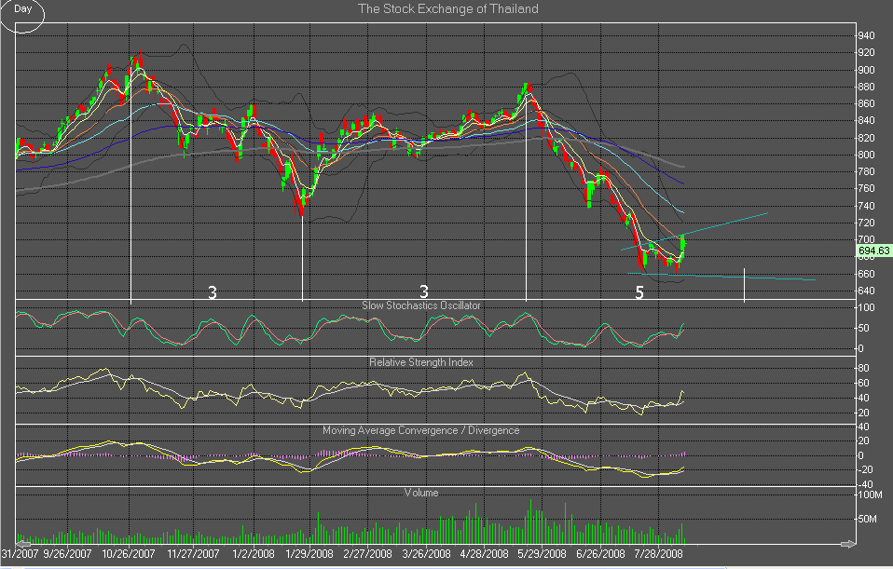Click the 1/2/2008 date label
The width and height of the screenshot is (893, 569).
254,554
